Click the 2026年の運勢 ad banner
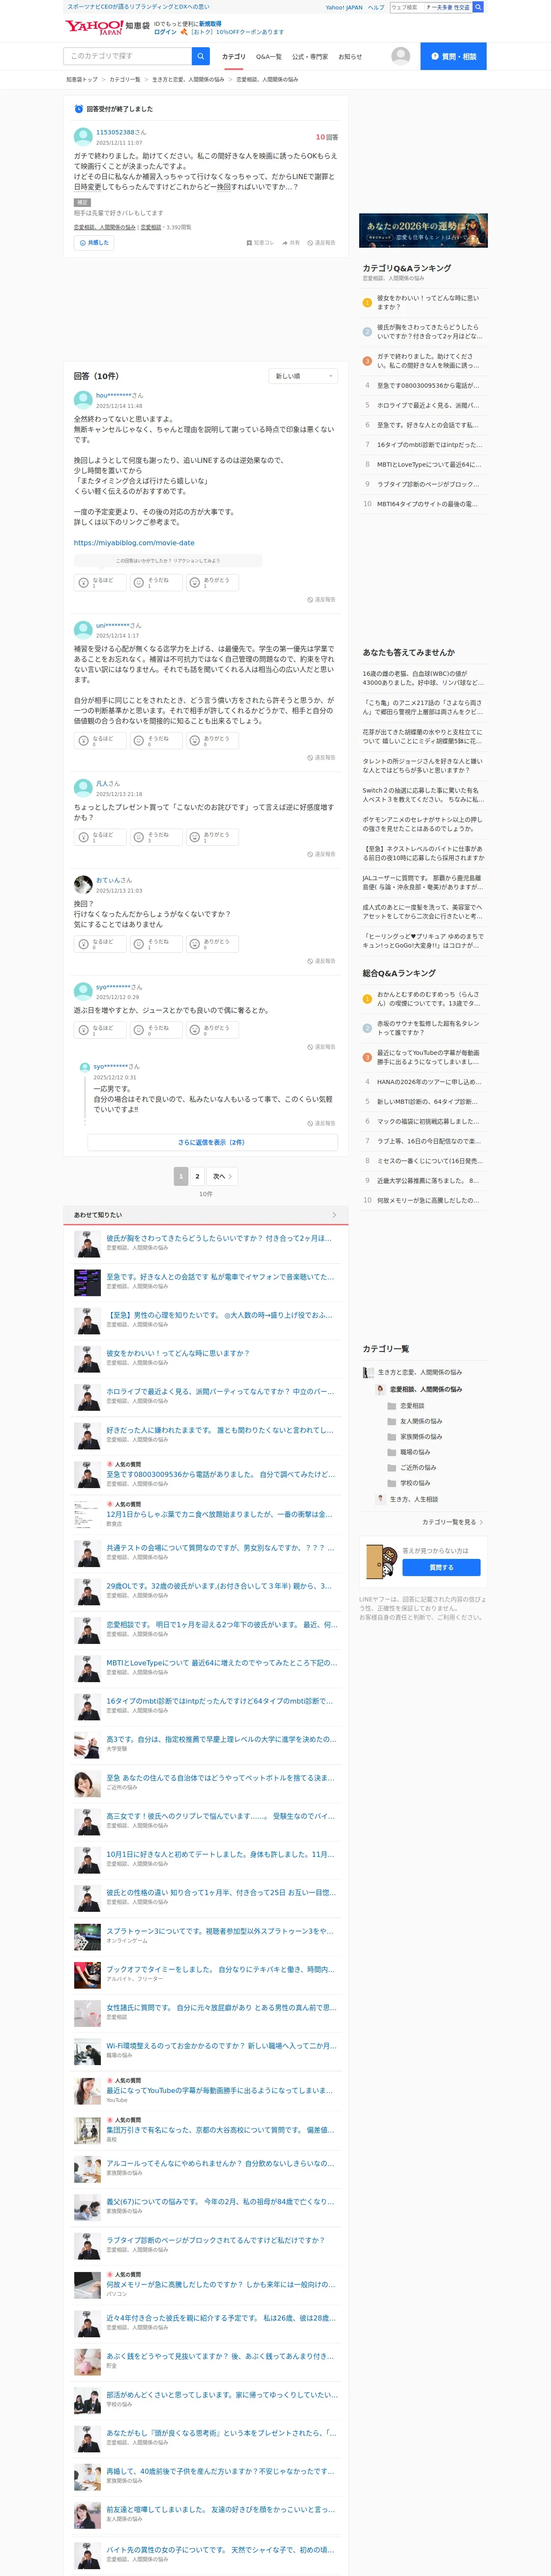The height and width of the screenshot is (2576, 551). click(x=423, y=230)
